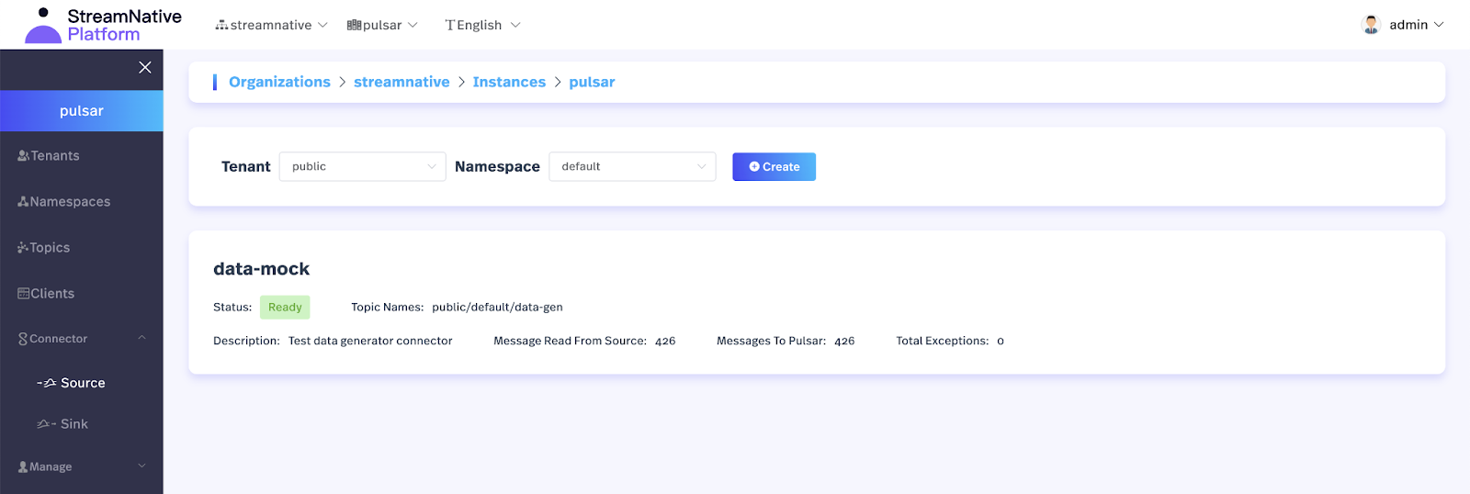
Task: Open the streamnative organization dropdown
Action: pos(271,25)
